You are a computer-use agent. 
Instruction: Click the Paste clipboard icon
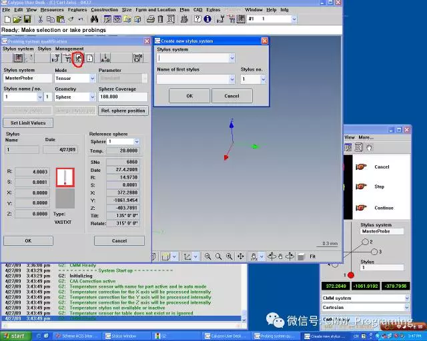60,19
